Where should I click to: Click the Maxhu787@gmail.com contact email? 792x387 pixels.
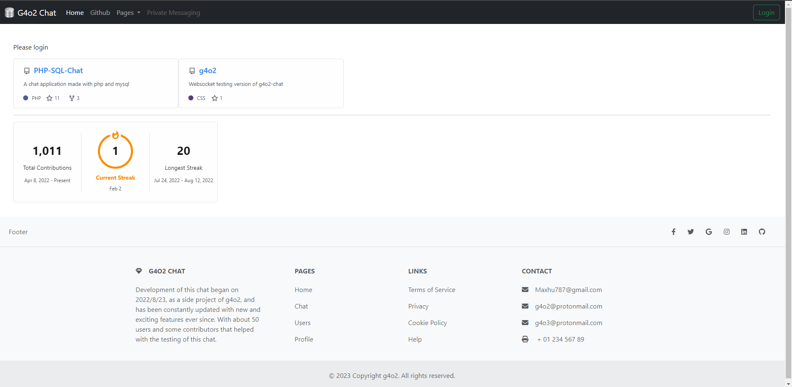click(x=568, y=290)
